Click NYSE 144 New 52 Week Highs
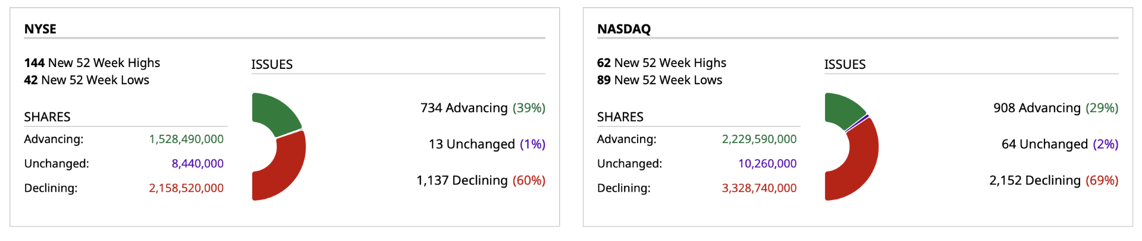Image resolution: width=1142 pixels, height=241 pixels. coord(92,62)
